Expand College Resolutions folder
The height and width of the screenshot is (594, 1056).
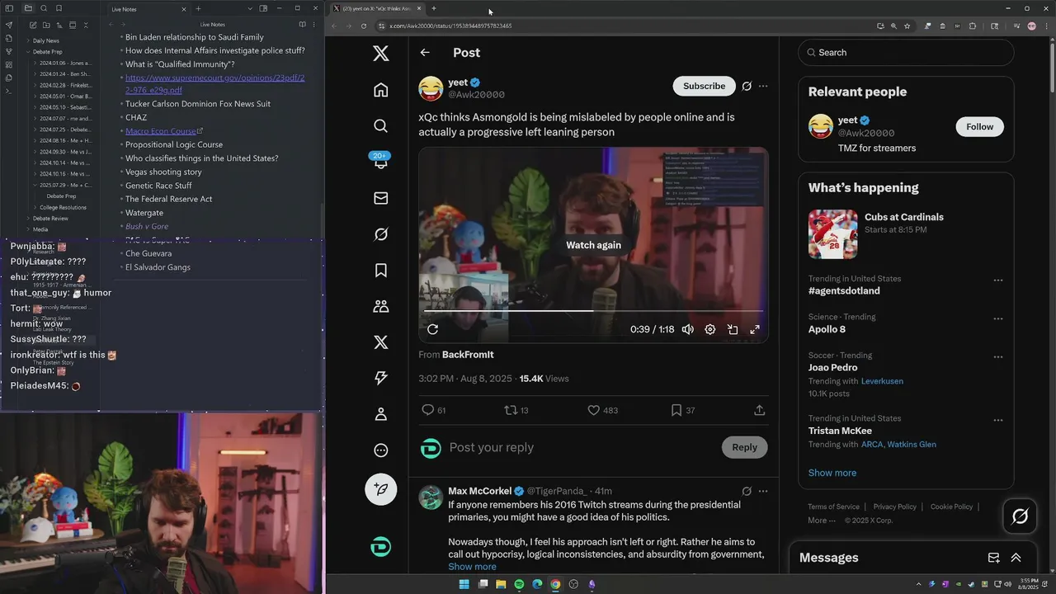point(61,208)
